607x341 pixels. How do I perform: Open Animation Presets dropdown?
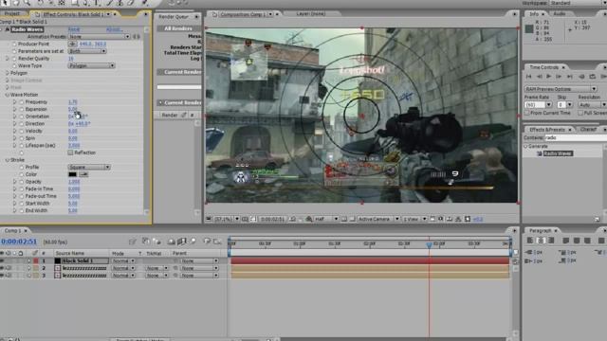[x=99, y=37]
